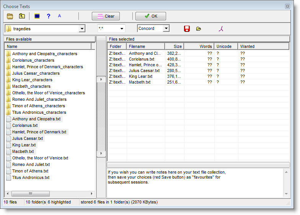
Task: Click the red Save favourites icon
Action: 187,29
